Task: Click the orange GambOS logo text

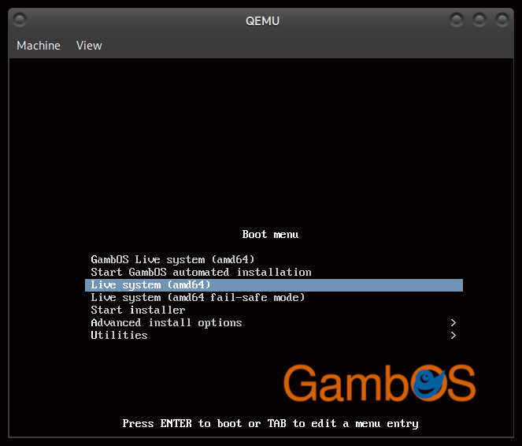Action: [x=346, y=384]
